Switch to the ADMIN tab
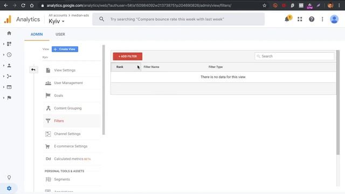This screenshot has height=194, width=345. click(x=37, y=34)
